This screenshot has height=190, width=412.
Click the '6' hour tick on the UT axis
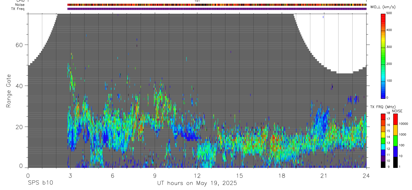click(x=112, y=175)
